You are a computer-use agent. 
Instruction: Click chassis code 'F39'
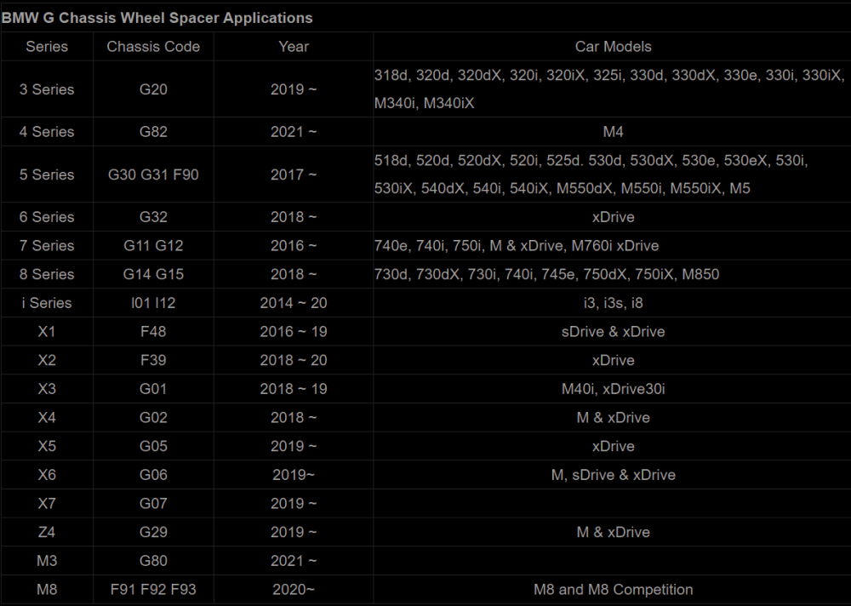coord(153,360)
